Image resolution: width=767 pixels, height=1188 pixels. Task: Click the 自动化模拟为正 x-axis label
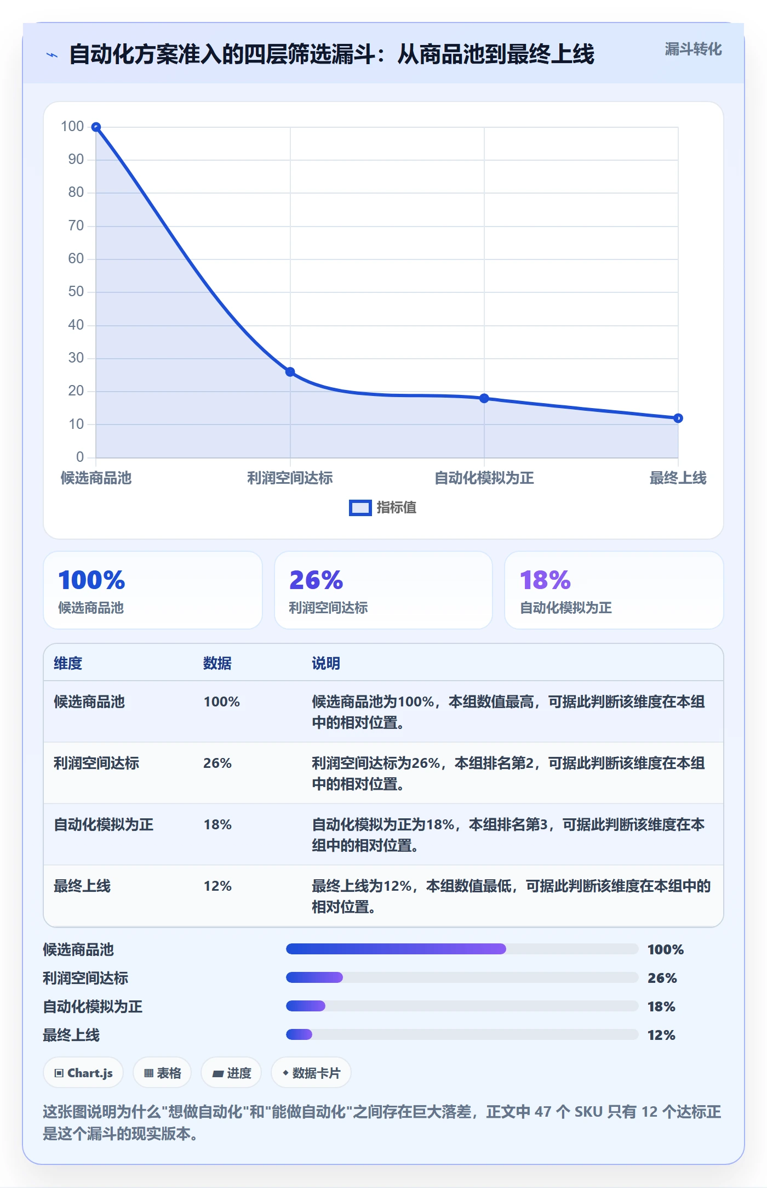[x=484, y=478]
